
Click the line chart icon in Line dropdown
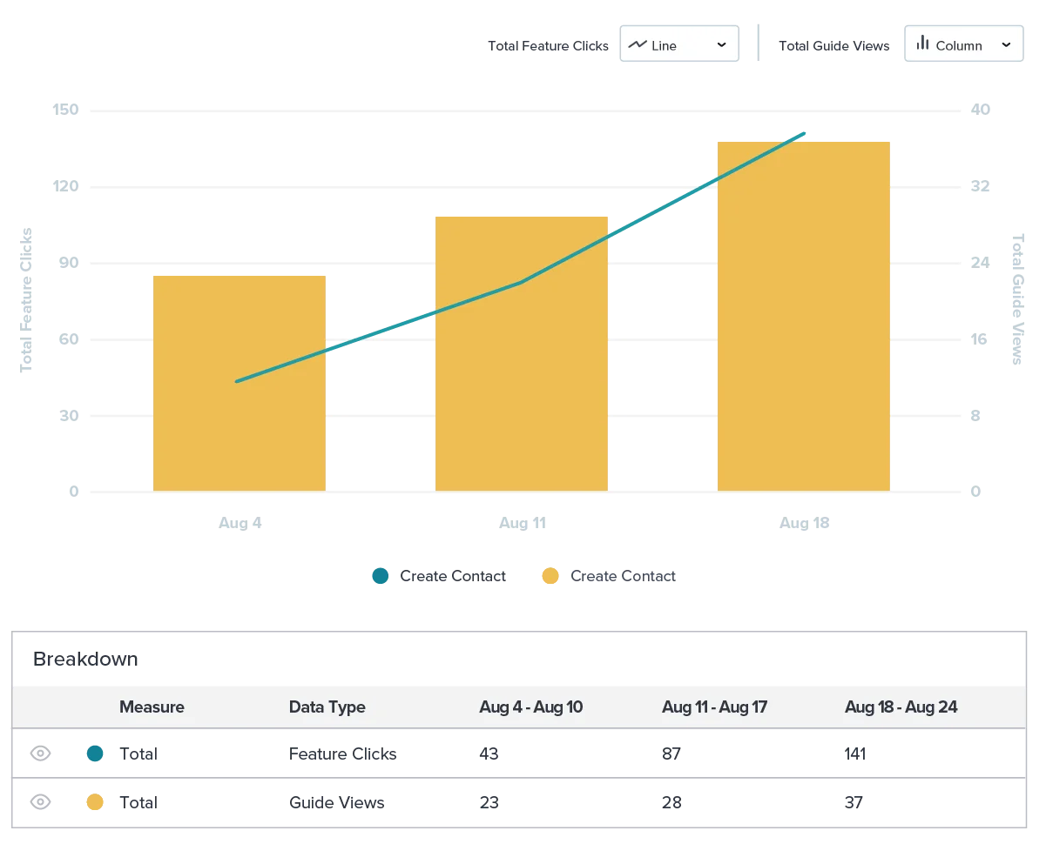click(638, 44)
